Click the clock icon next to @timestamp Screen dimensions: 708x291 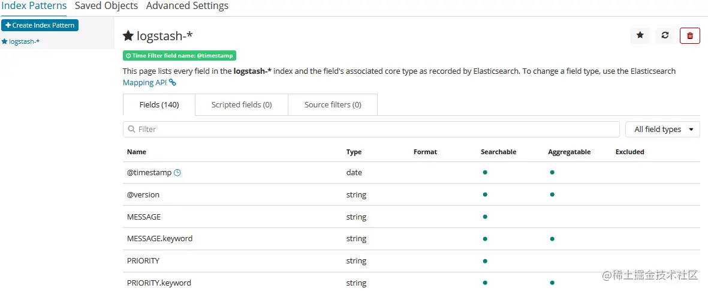click(x=177, y=173)
